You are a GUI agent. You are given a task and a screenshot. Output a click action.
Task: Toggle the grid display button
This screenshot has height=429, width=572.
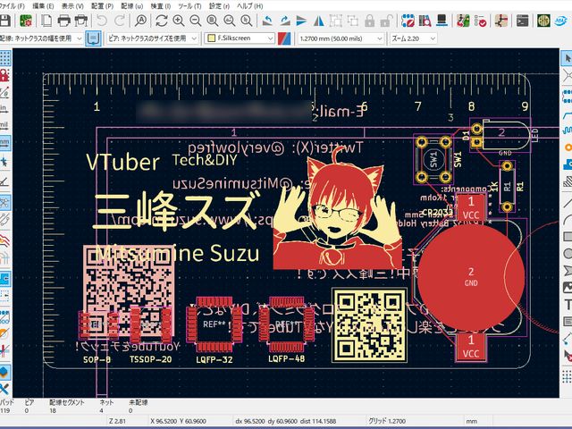[5, 58]
